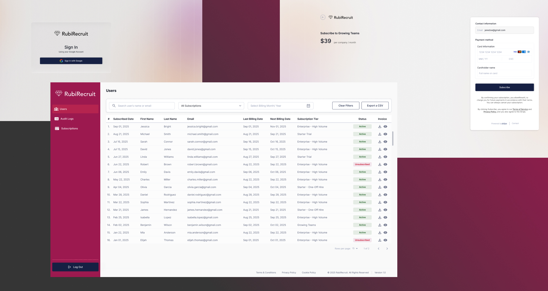View invoice for Olivia Garcia
548x291 pixels.
pyautogui.click(x=385, y=187)
